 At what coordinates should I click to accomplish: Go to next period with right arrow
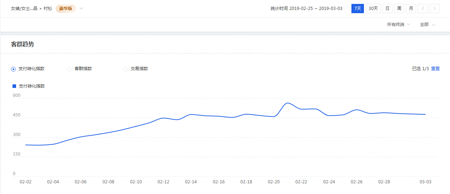[x=435, y=9]
